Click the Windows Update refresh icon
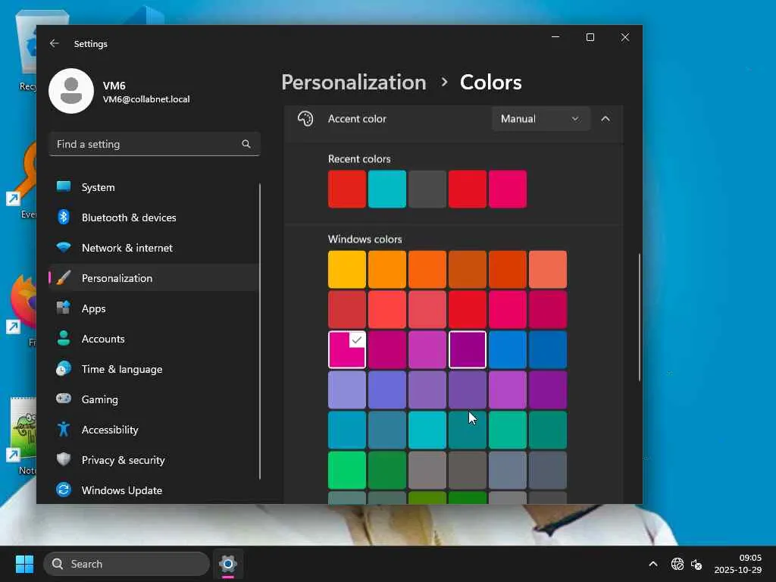 coord(64,490)
